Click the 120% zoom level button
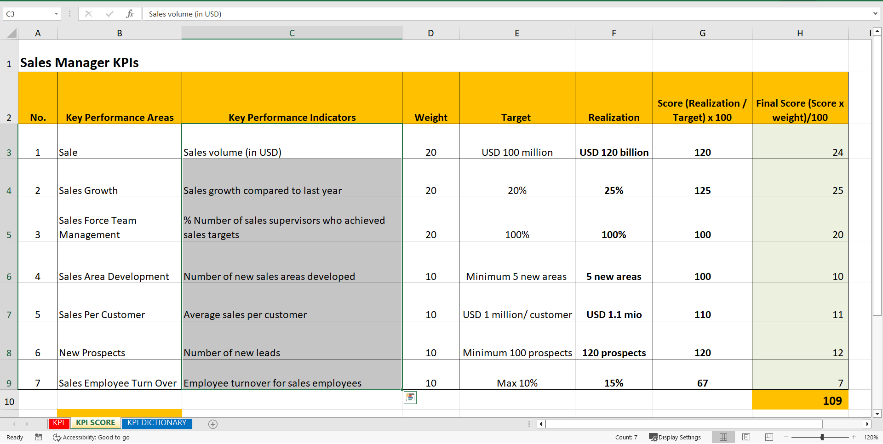 pos(871,437)
